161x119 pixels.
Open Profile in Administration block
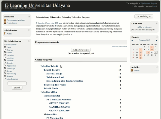pos(9,34)
